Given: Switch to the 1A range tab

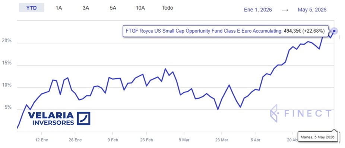Looking at the screenshot, I should click(58, 8).
